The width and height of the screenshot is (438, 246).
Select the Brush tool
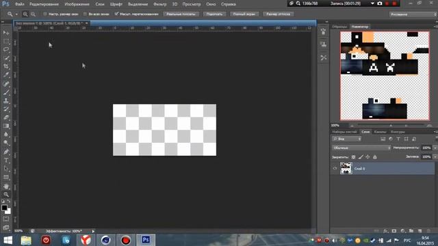click(6, 92)
